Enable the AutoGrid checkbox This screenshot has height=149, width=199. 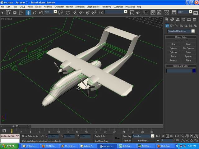pos(187,40)
